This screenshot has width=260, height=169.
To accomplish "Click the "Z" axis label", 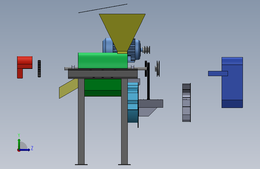I will 32,148.
